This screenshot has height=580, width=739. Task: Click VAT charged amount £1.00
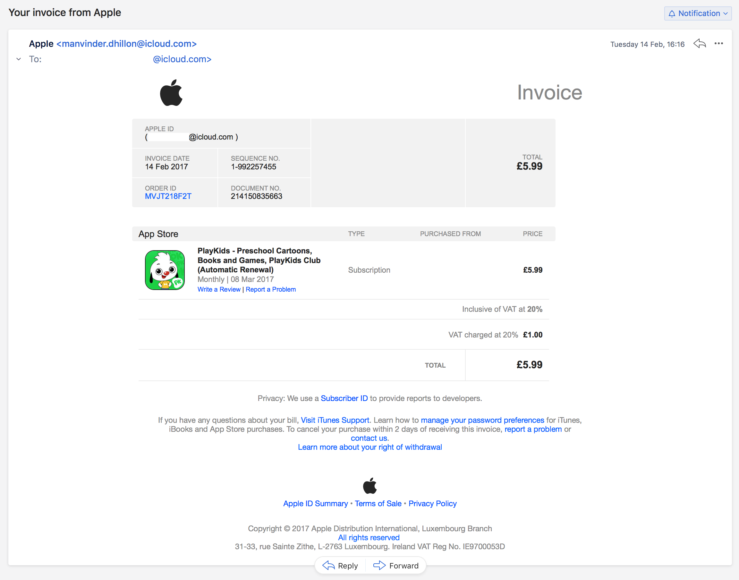click(x=533, y=335)
